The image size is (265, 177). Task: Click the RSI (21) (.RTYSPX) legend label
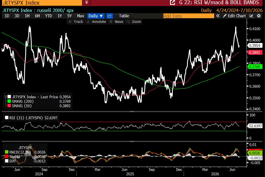33,118
